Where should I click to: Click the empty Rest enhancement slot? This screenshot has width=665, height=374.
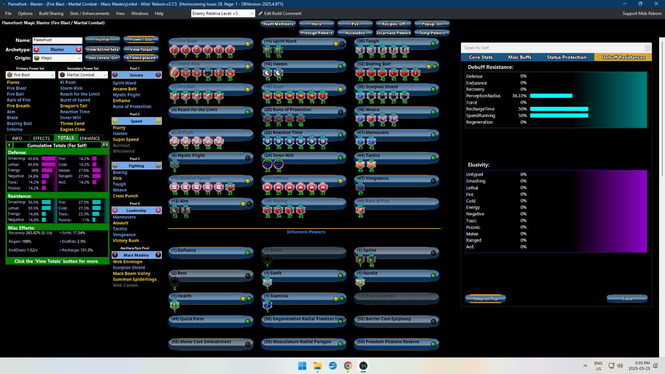(174, 282)
